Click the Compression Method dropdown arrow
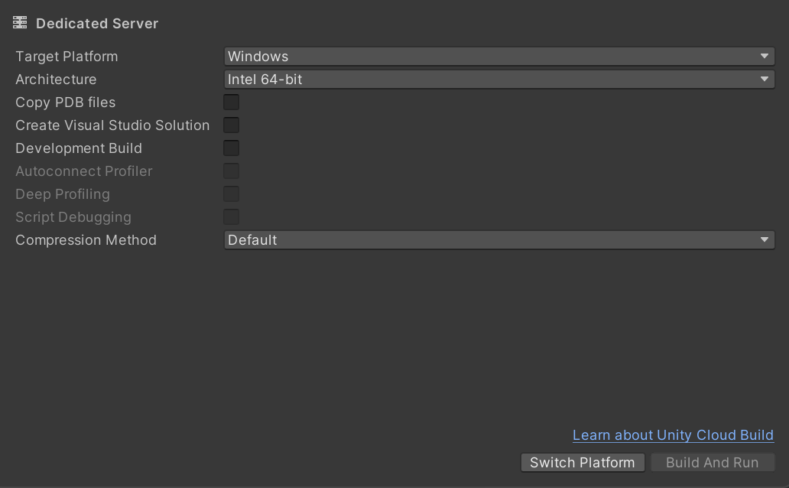This screenshot has height=488, width=789. 765,240
